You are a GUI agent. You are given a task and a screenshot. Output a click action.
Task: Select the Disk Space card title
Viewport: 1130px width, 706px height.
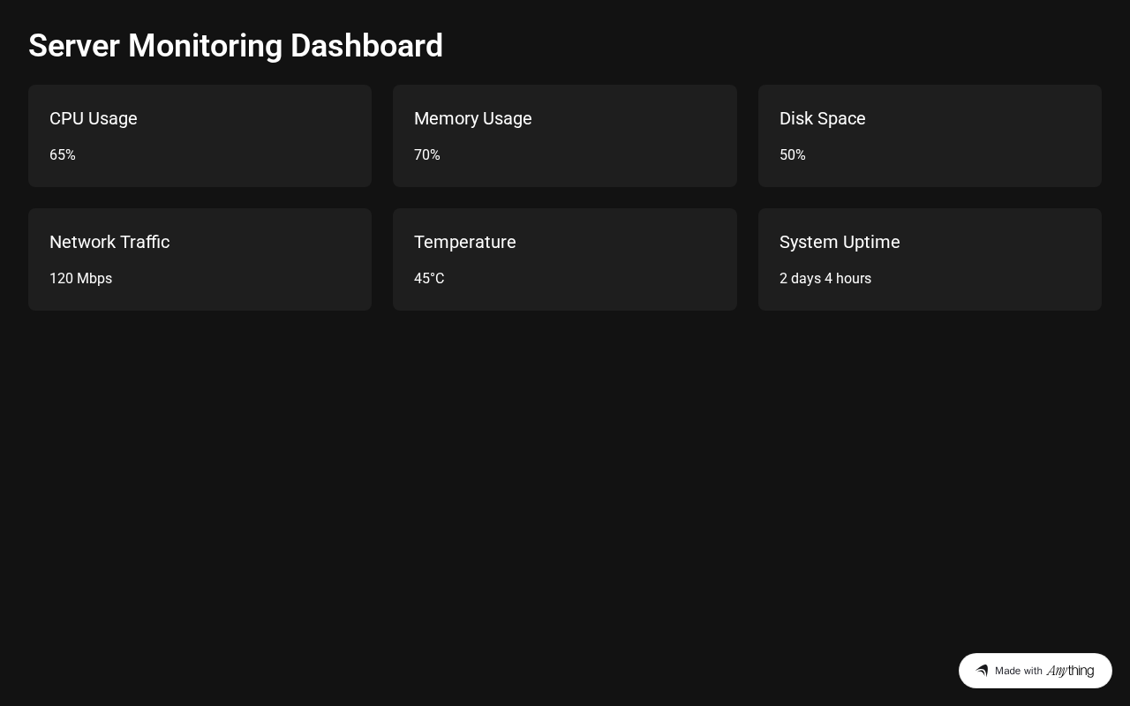822,118
